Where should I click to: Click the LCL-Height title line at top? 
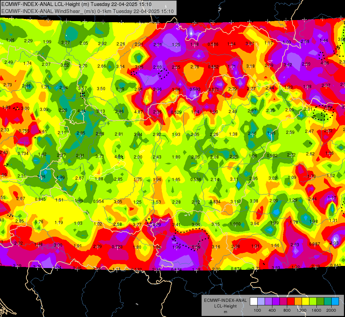(x=76, y=4)
